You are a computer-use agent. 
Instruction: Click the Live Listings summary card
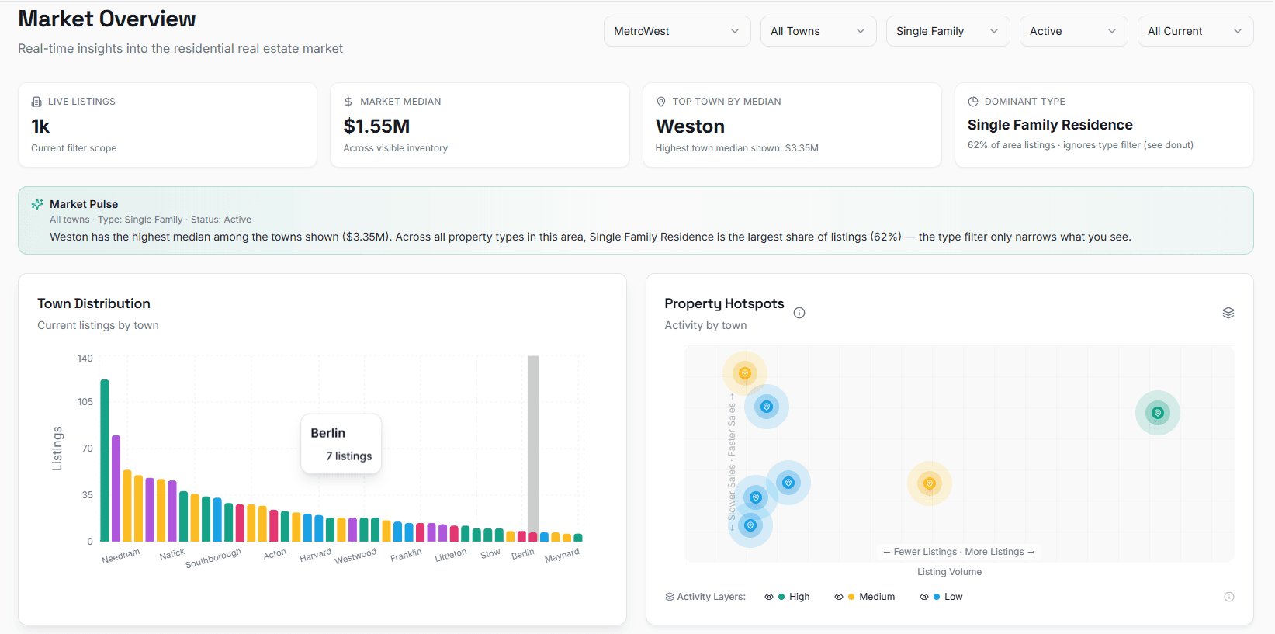point(168,125)
